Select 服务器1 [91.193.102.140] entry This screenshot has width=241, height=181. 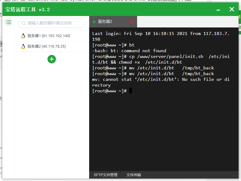coord(52,36)
